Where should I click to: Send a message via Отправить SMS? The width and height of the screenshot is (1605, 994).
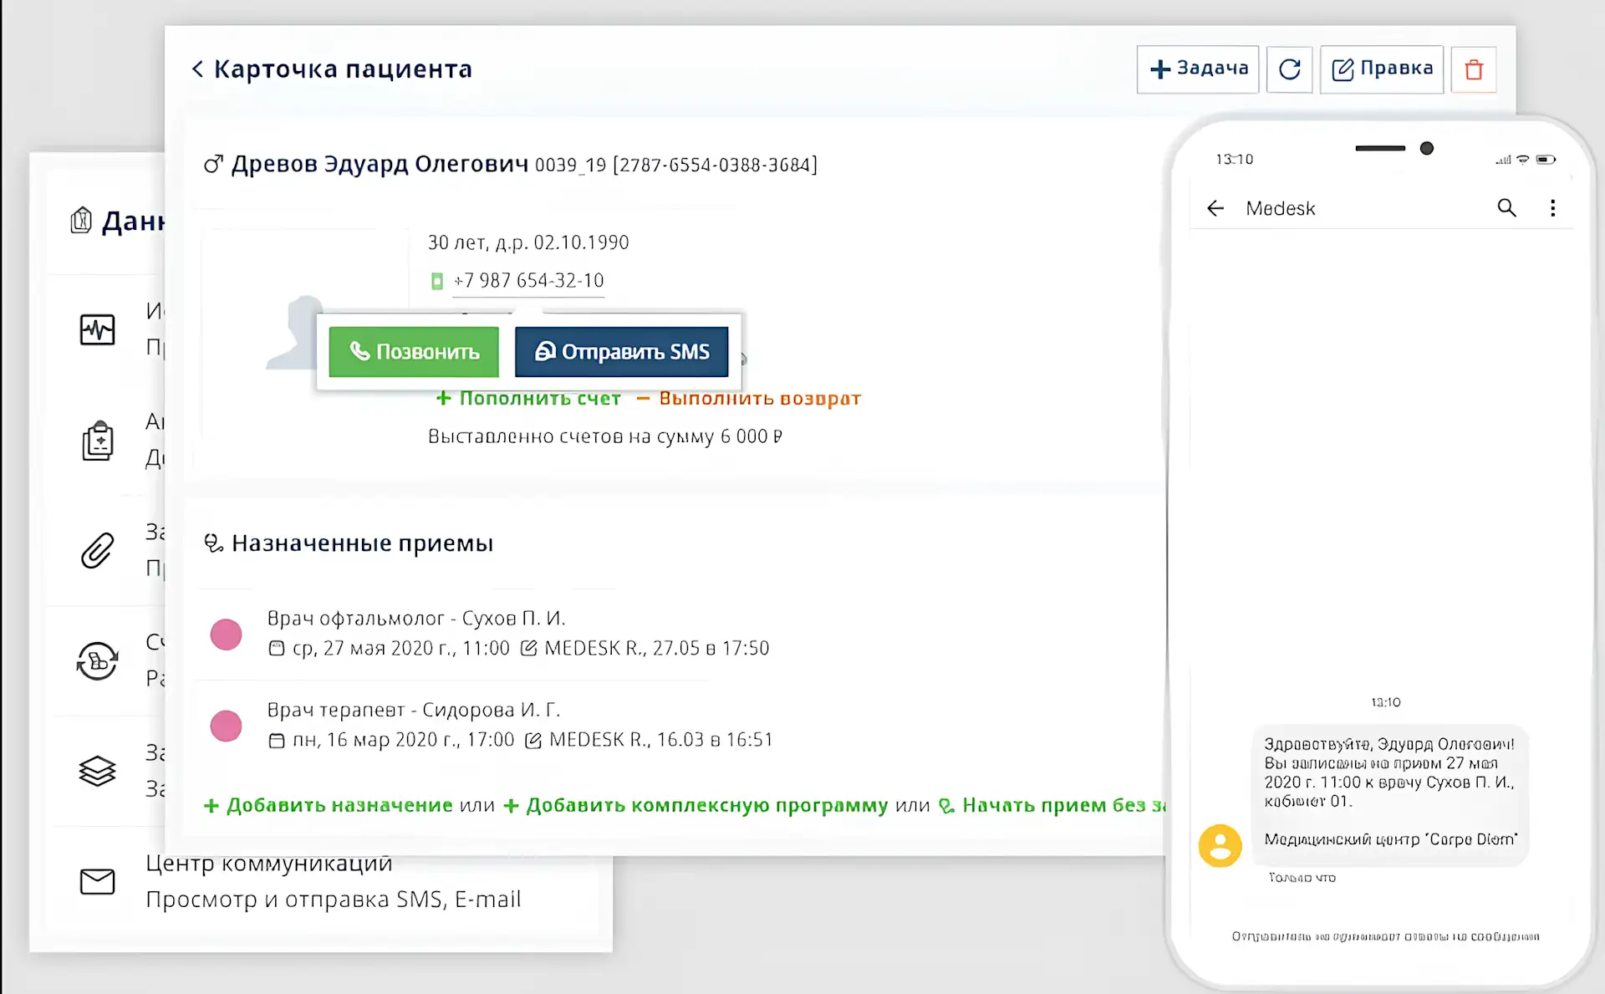point(621,352)
